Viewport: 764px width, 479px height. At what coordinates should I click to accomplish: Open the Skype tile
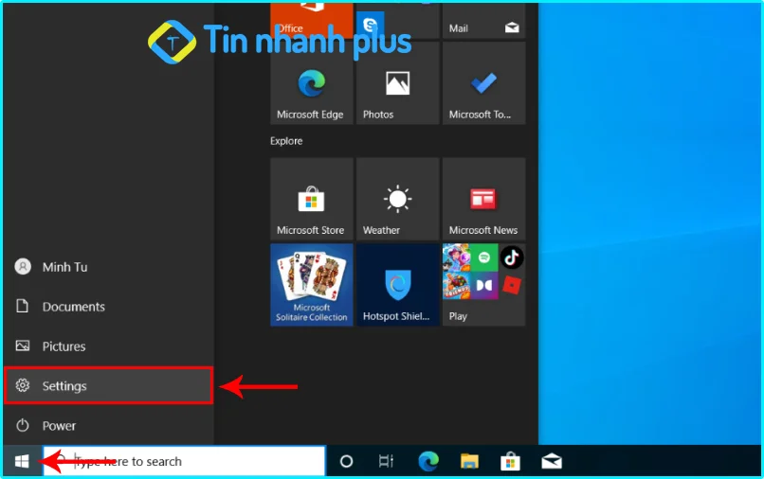tap(370, 24)
